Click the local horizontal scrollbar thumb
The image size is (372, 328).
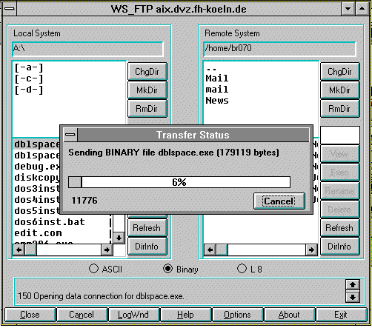31,250
